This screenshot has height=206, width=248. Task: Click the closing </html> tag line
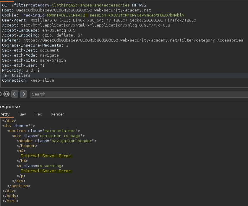[x=10, y=201]
